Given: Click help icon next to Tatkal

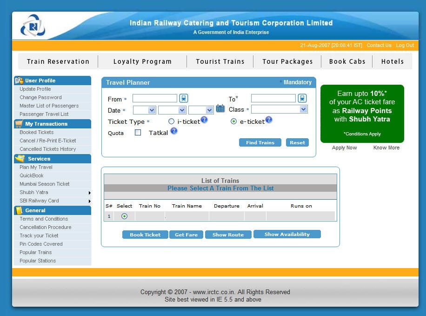Looking at the screenshot, I should pos(174,131).
